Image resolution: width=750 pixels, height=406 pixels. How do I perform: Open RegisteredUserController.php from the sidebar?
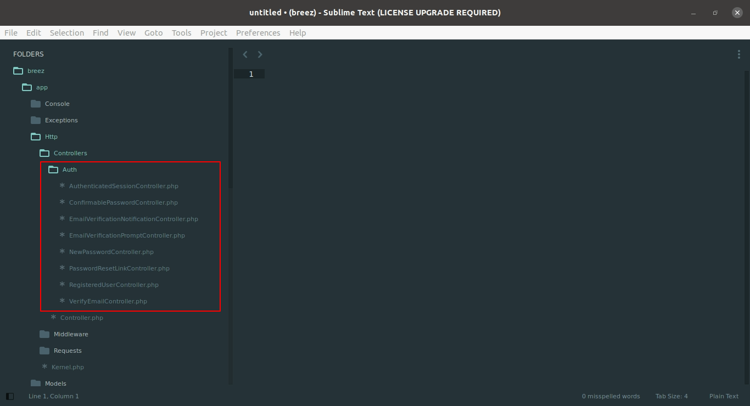tap(114, 285)
